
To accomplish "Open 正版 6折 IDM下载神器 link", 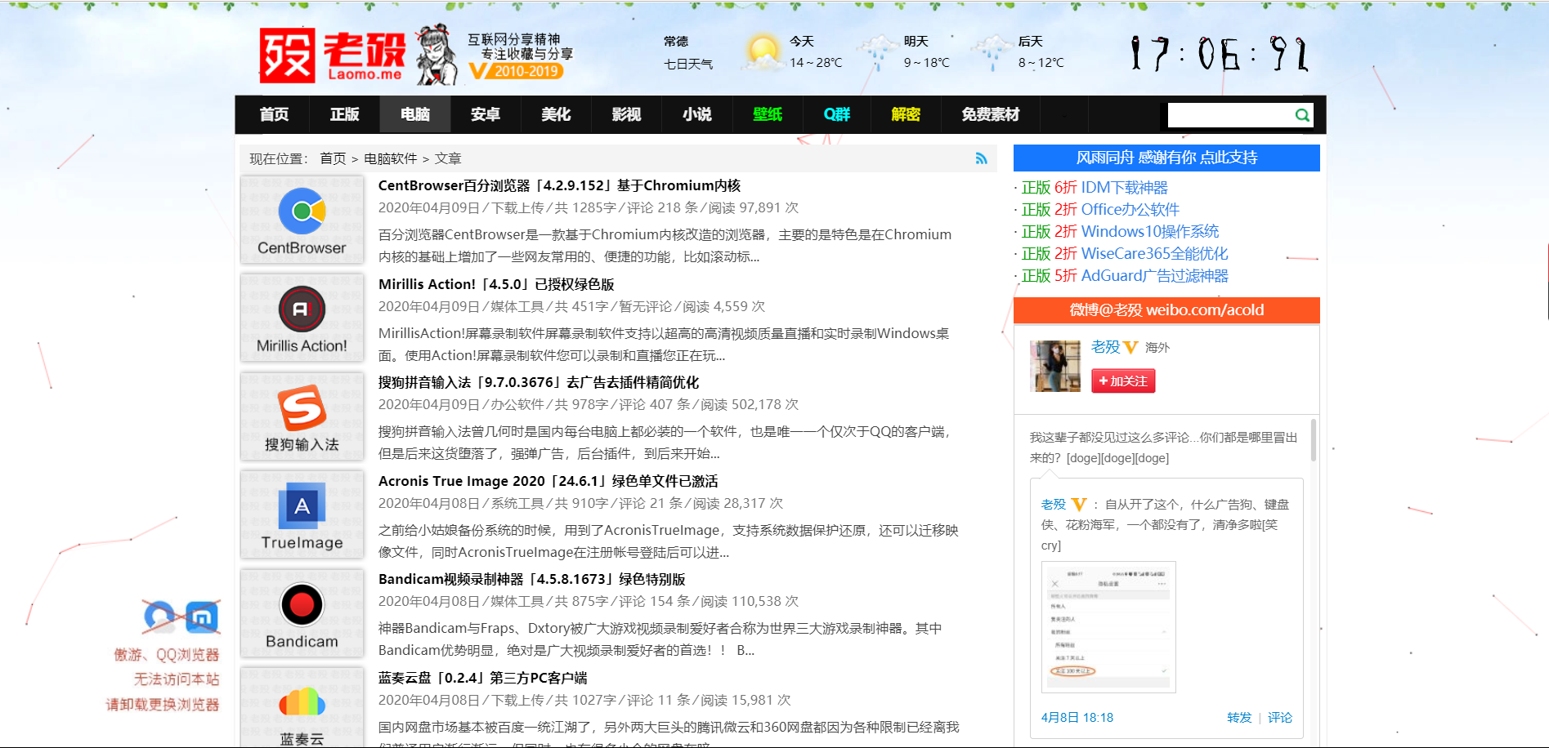I will click(1095, 188).
